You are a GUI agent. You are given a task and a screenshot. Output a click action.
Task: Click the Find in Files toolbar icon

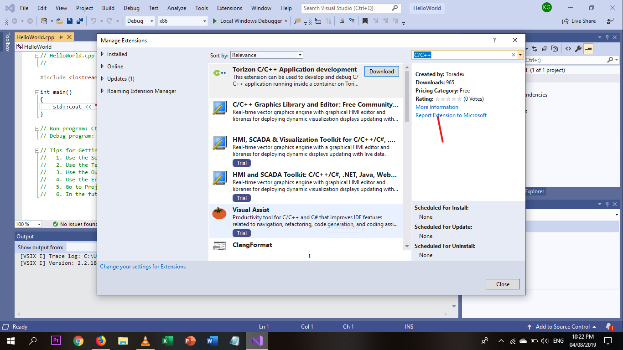298,21
